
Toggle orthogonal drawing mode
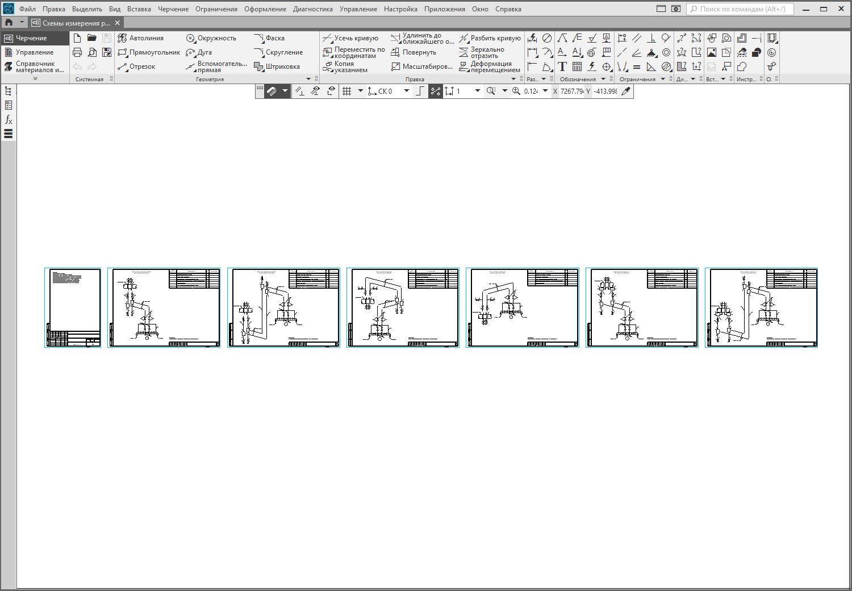point(420,91)
